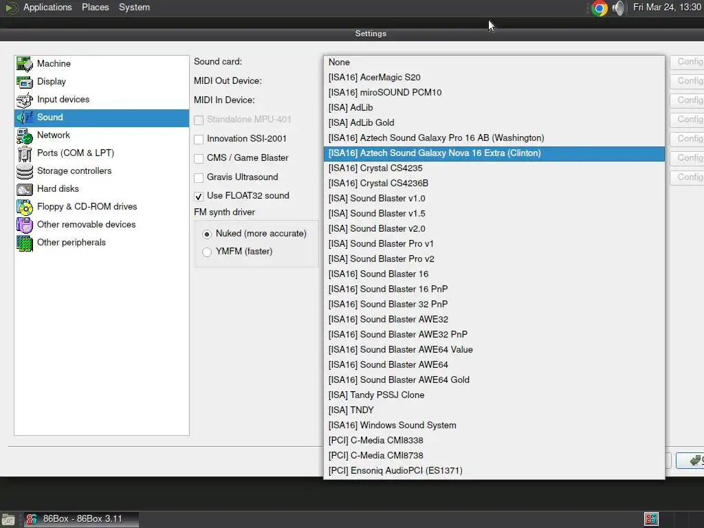Pick Aztech Sound Galaxy Pro 16 AB (Washington)
Viewport: 704px width, 528px height.
494,137
